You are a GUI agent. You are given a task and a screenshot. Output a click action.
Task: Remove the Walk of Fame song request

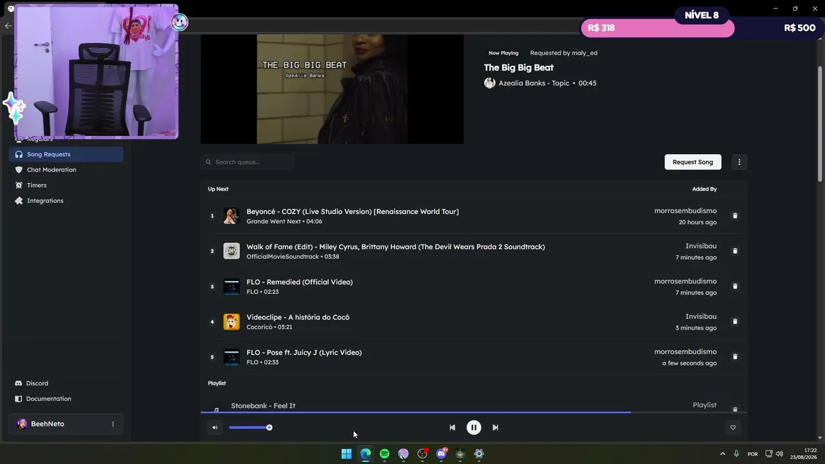tap(735, 251)
